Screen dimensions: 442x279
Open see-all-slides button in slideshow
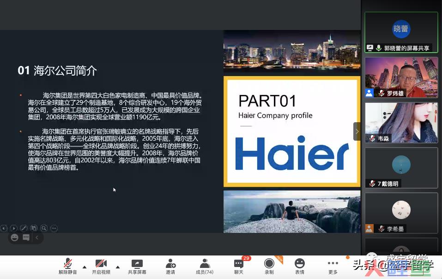click(34, 228)
